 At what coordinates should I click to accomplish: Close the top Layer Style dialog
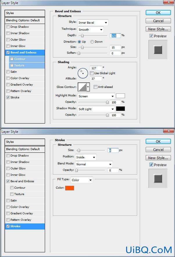click(169, 2)
